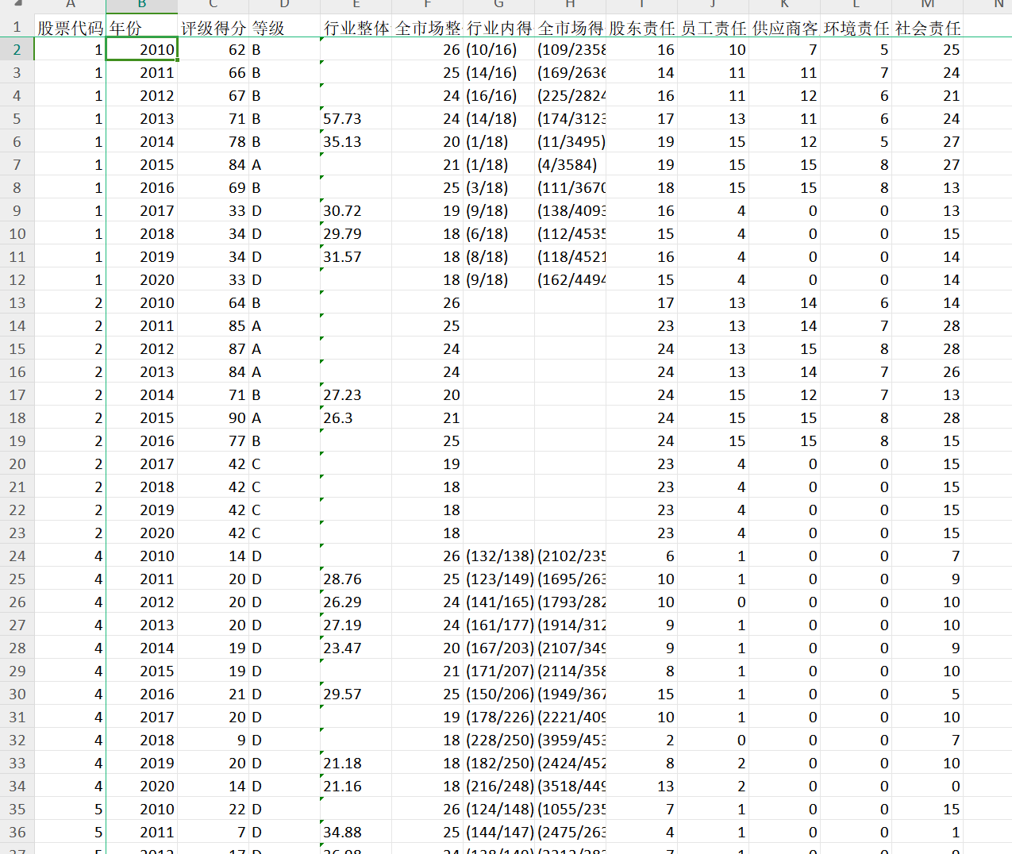The width and height of the screenshot is (1012, 854).
Task: Select row header 13
Action: click(x=17, y=302)
